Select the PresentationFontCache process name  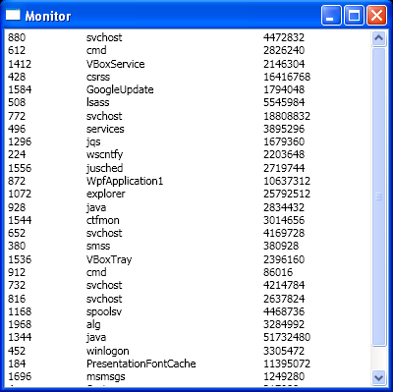(x=140, y=364)
